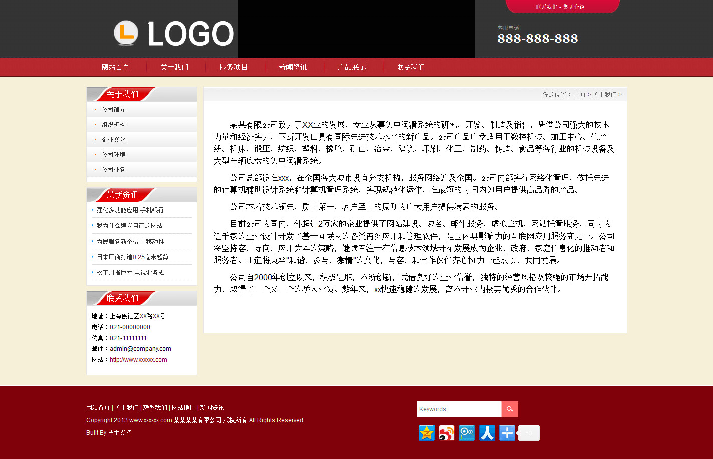713x459 pixels.
Task: Share to Renren icon
Action: pyautogui.click(x=487, y=433)
